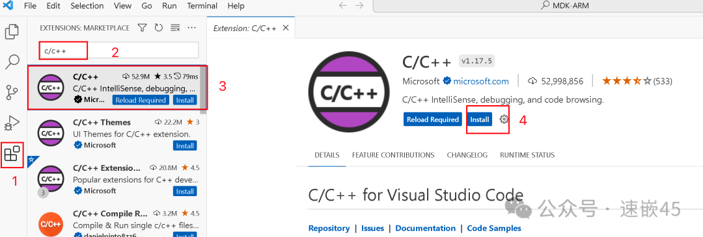Open the Extensions view in activity bar

(12, 155)
